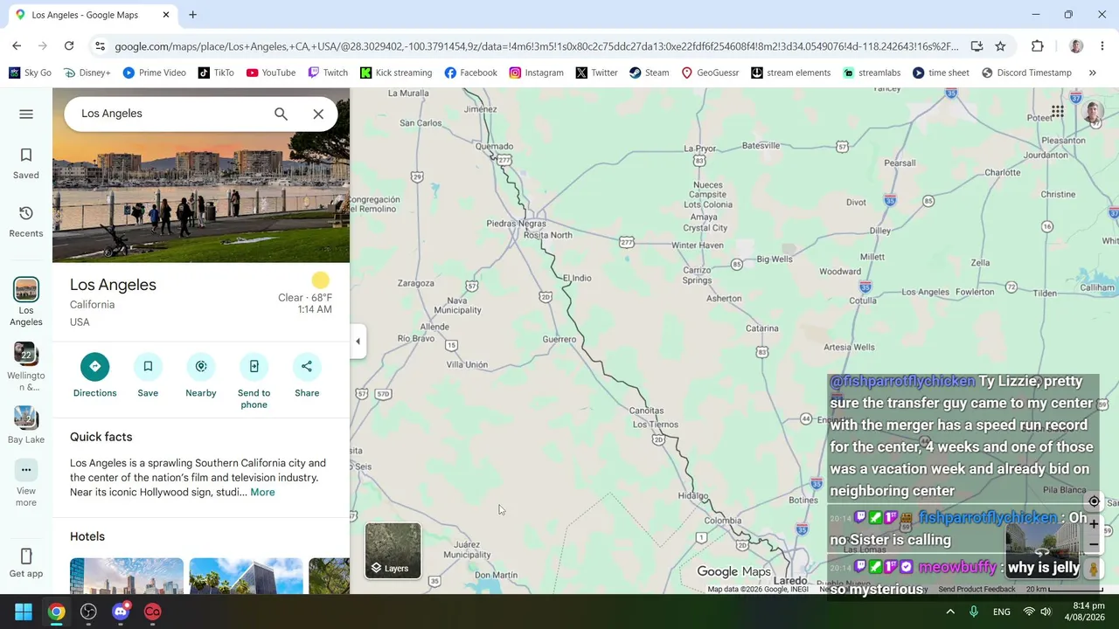The height and width of the screenshot is (629, 1119).
Task: Open the second hotel photo card
Action: click(x=247, y=576)
